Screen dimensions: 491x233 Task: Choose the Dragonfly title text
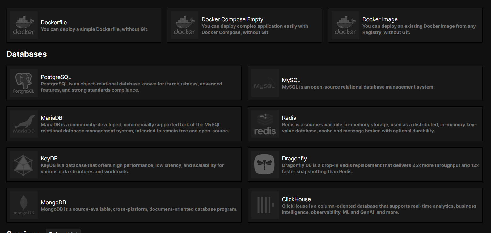click(294, 159)
